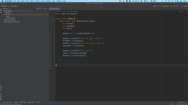
Task: Expand the src folder
Action: pos(5,16)
